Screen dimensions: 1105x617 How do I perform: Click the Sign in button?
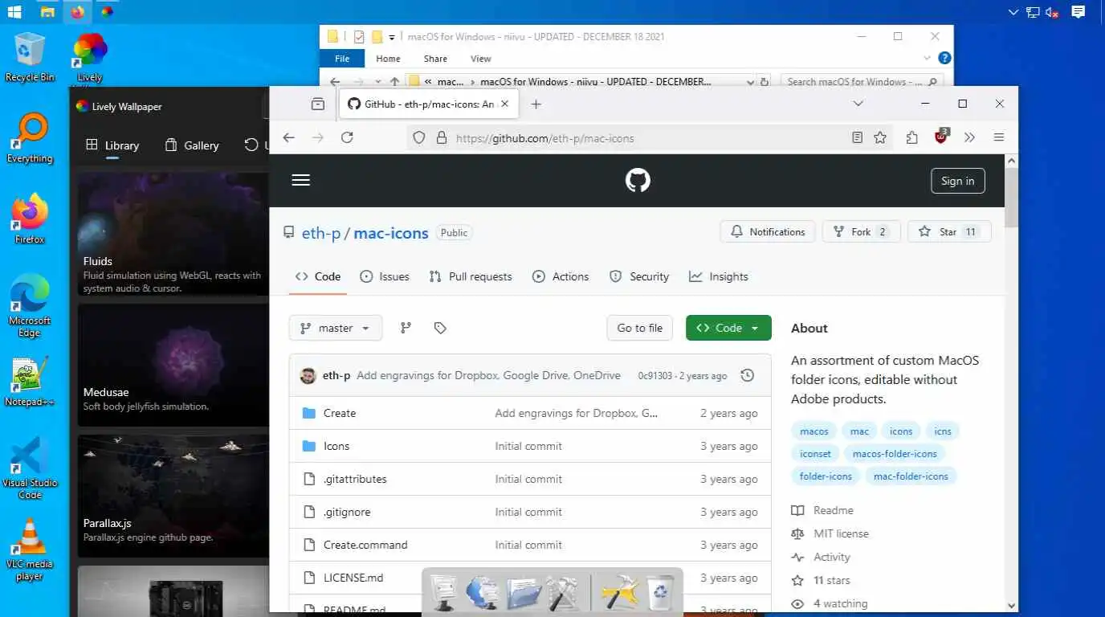click(957, 181)
